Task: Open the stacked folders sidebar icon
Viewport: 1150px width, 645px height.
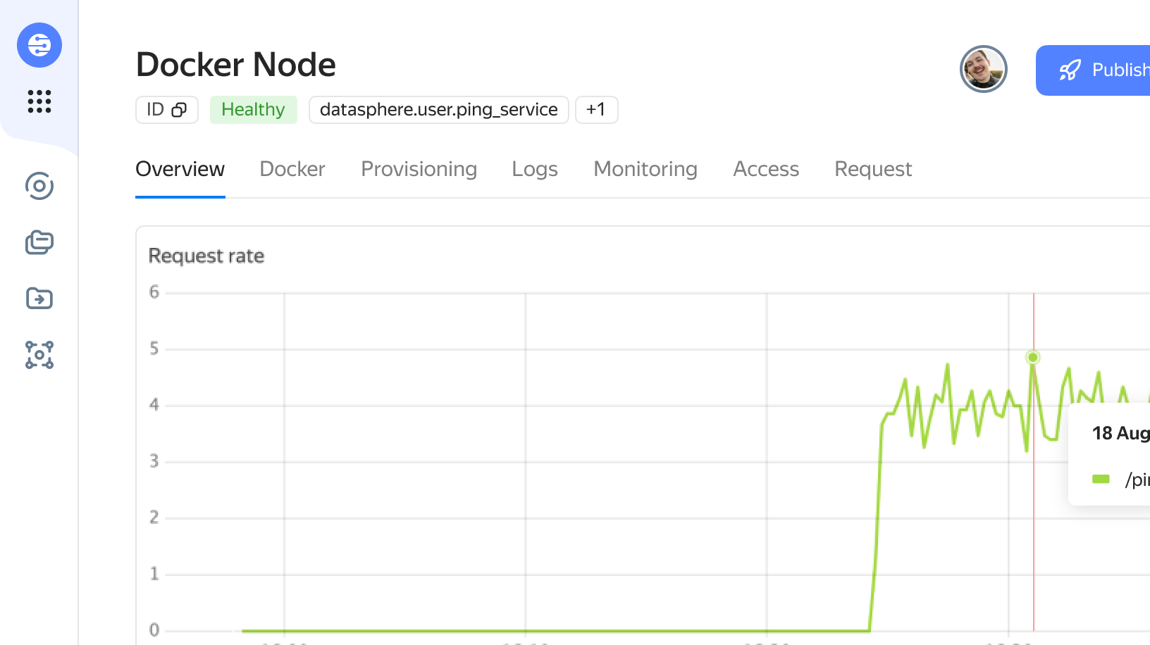Action: [x=39, y=242]
